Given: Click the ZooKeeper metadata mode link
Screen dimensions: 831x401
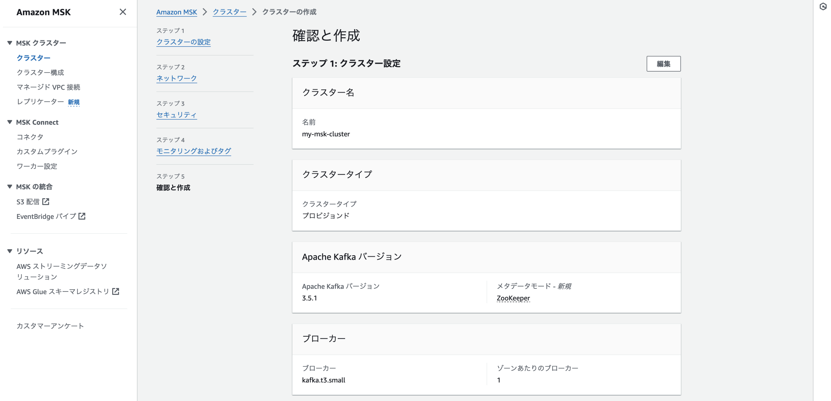Looking at the screenshot, I should (513, 298).
